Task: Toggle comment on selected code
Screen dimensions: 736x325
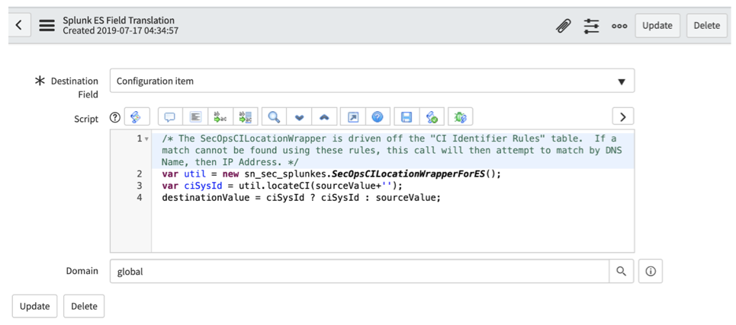Action: click(x=170, y=117)
